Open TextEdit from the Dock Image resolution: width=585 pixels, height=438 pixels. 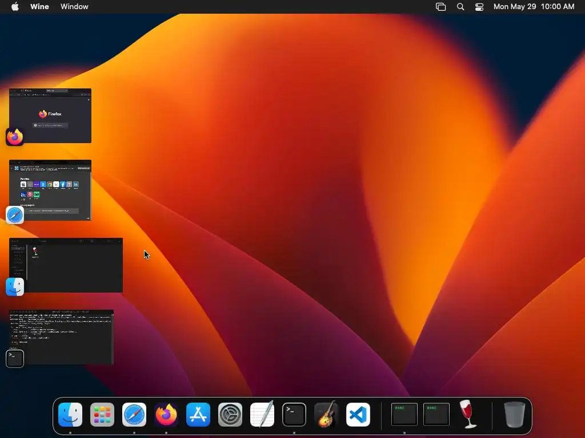262,414
